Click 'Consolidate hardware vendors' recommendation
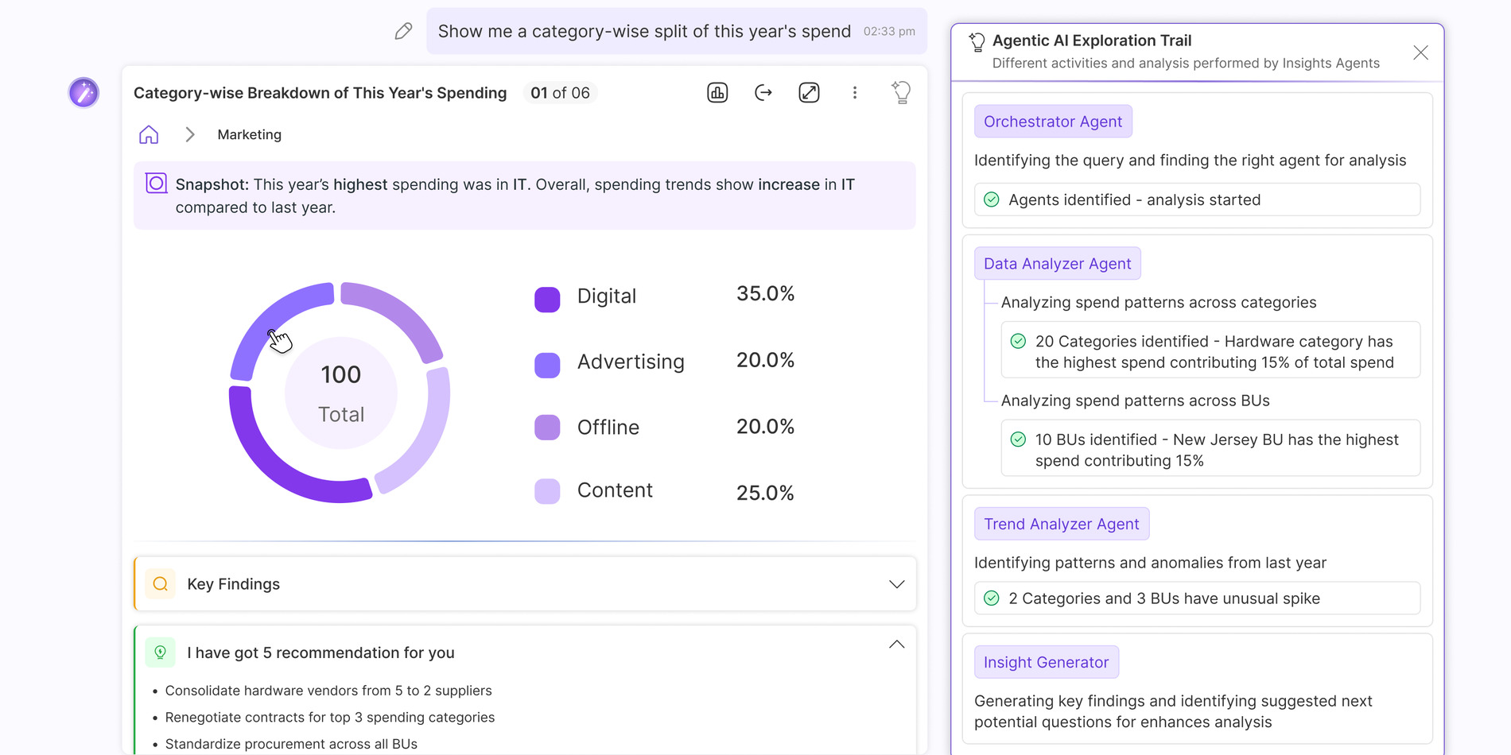Screen dimensions: 1511x755 pos(328,691)
